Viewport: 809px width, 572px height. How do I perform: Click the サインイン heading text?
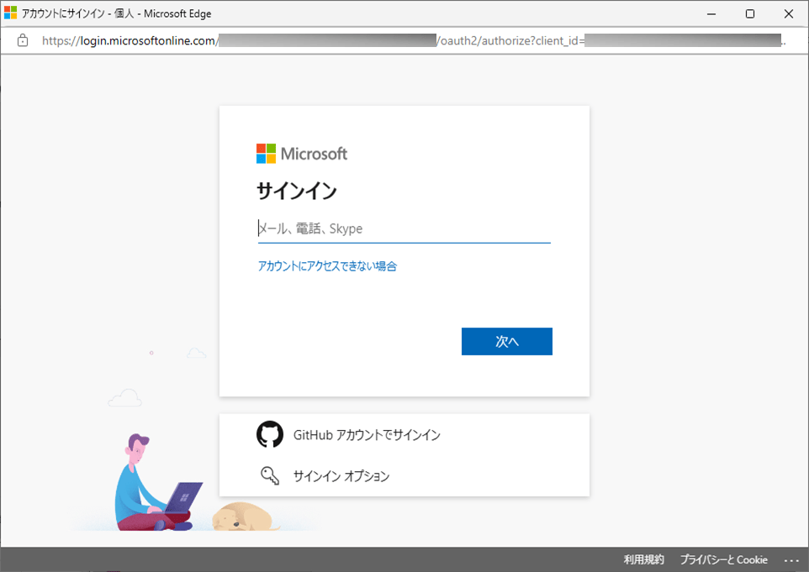(297, 192)
